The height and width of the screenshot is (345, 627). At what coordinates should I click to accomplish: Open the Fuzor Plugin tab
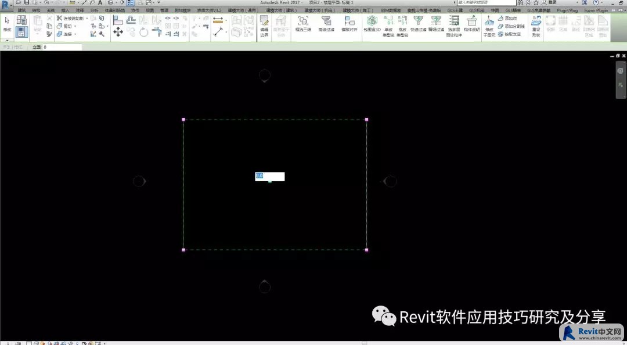tap(596, 10)
